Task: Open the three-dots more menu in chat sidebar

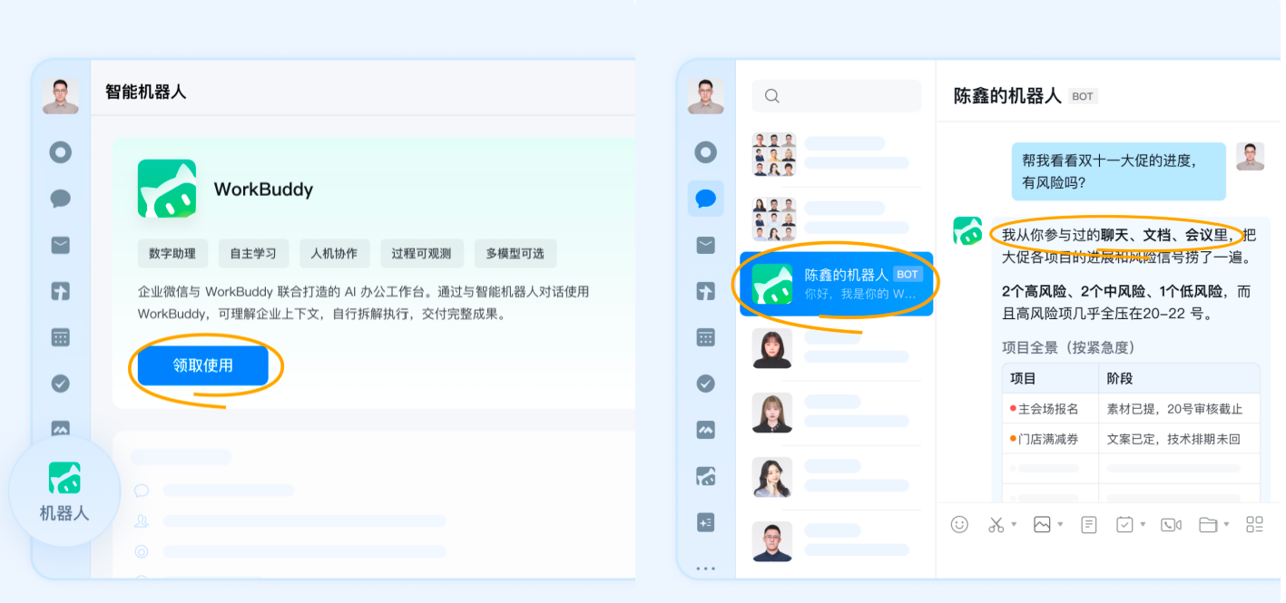Action: pos(706,569)
